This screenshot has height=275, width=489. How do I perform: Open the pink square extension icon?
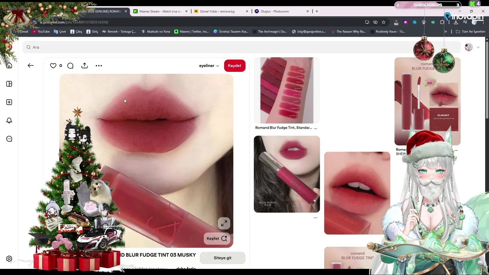tap(405, 22)
